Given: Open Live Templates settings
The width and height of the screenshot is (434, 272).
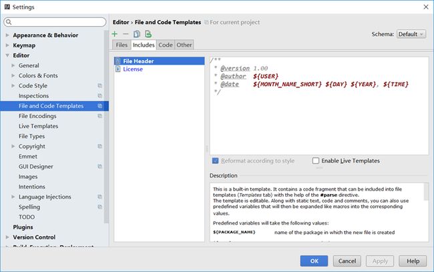Looking at the screenshot, I should click(x=38, y=126).
